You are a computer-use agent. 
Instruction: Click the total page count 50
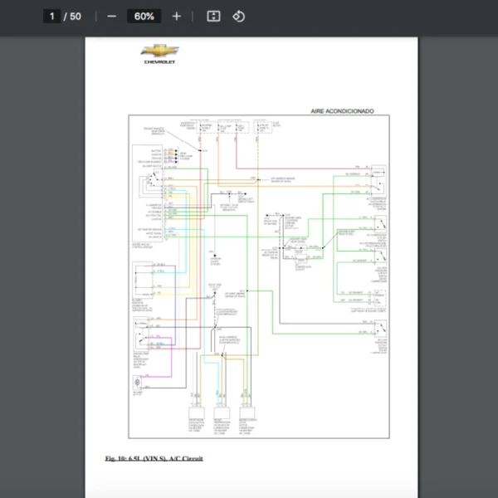[x=76, y=17]
